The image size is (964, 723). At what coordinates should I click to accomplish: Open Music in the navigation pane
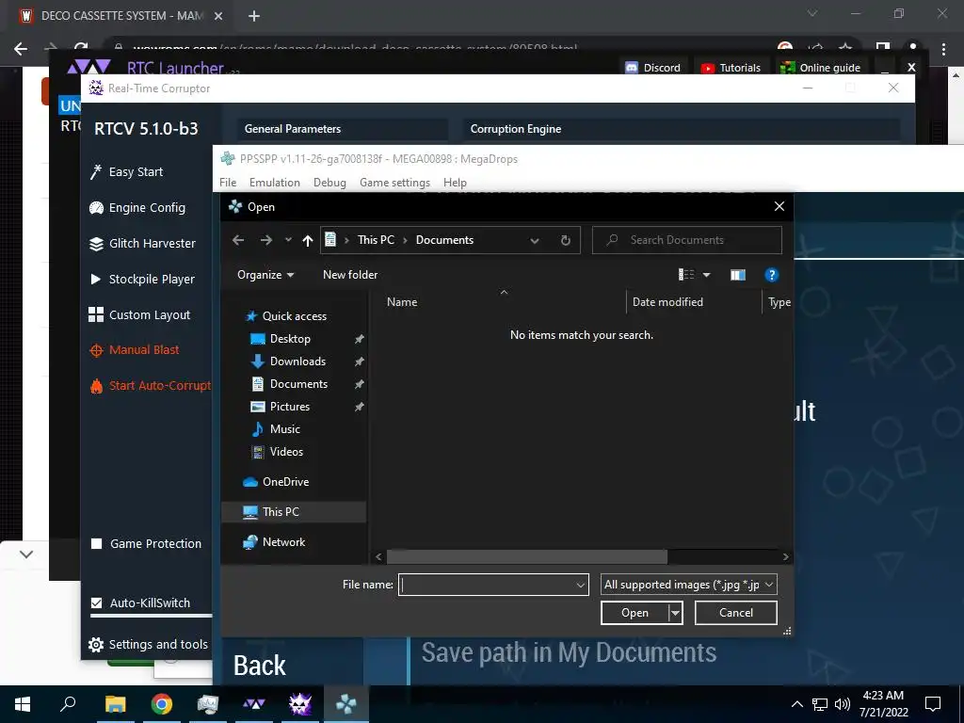tap(284, 429)
